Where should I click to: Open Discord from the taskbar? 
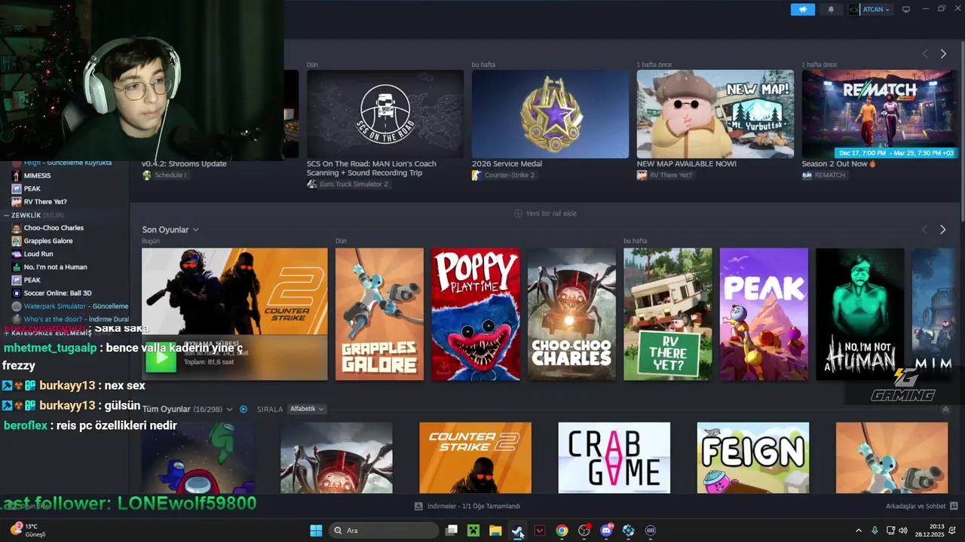tap(606, 530)
